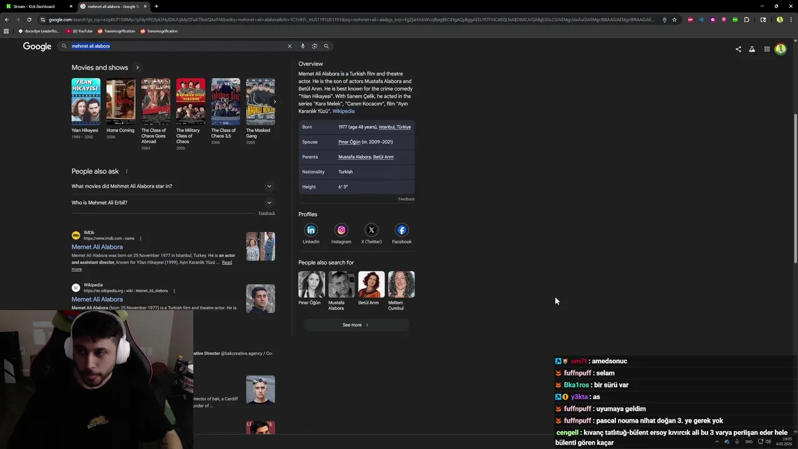
Task: Expand 'What movies did Mehmet Ali Alabora star in?'
Action: [x=173, y=186]
